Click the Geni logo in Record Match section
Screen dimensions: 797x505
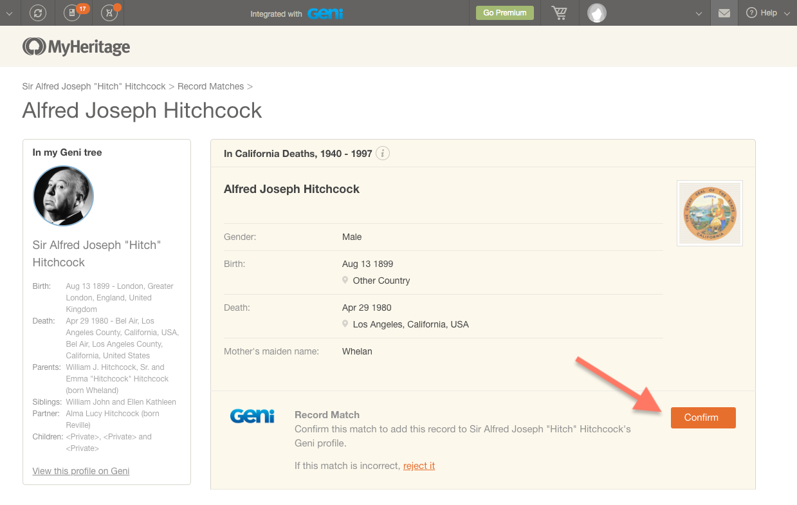(x=252, y=416)
